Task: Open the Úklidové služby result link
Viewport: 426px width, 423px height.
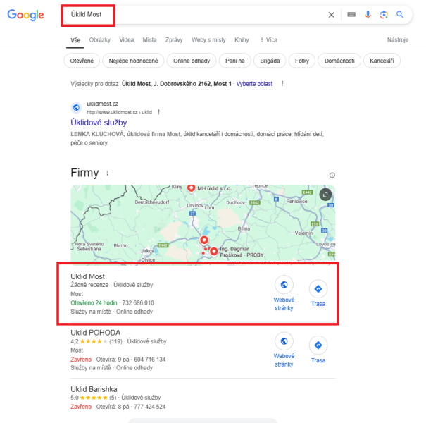Action: 99,123
